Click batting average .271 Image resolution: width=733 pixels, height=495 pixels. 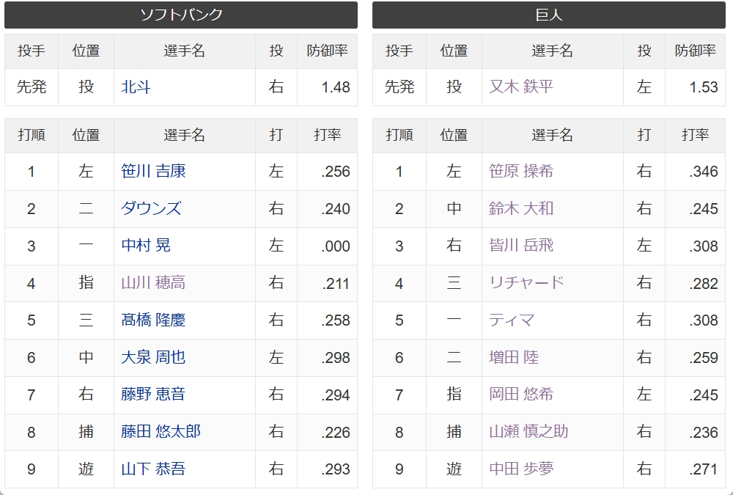click(x=704, y=469)
